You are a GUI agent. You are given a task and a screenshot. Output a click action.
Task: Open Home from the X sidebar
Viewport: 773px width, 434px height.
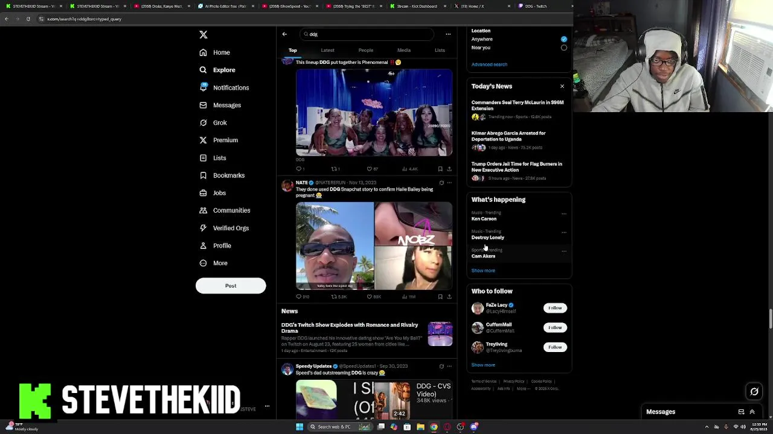point(215,52)
